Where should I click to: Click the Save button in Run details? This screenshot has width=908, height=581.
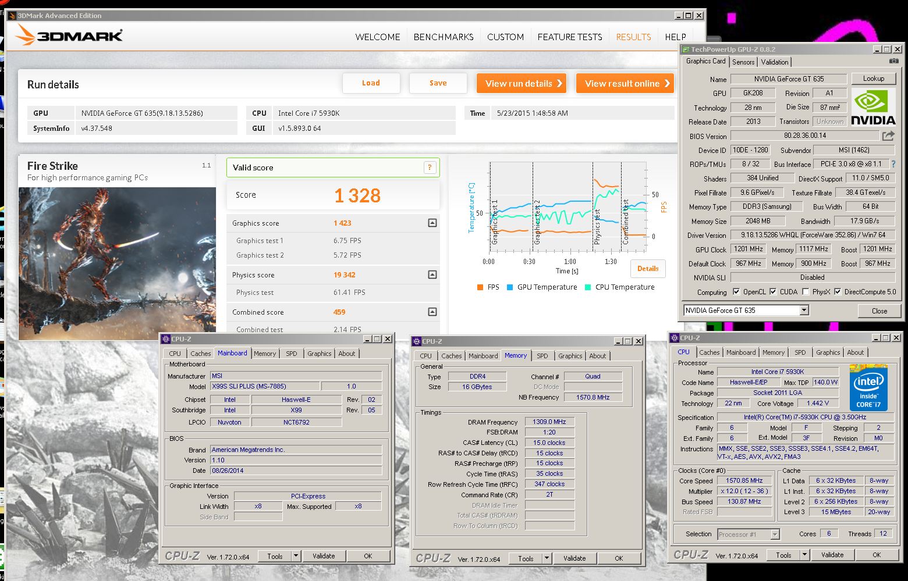[x=438, y=83]
